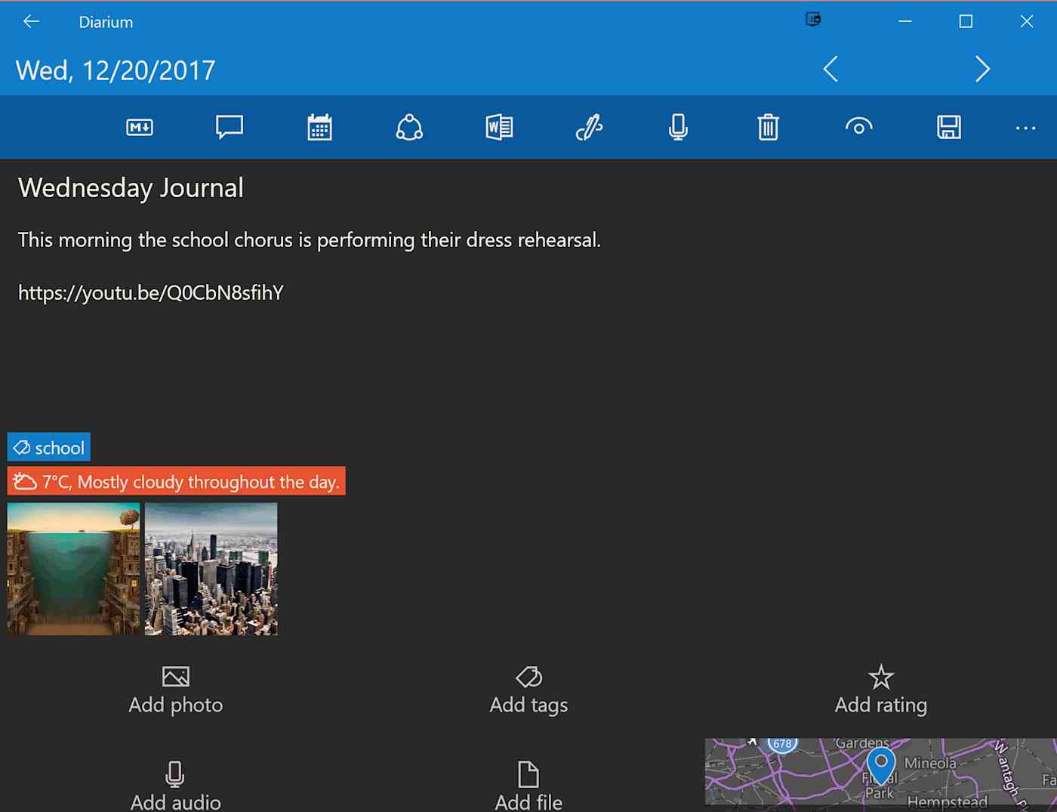Open the speech bubble comment icon

(x=230, y=127)
